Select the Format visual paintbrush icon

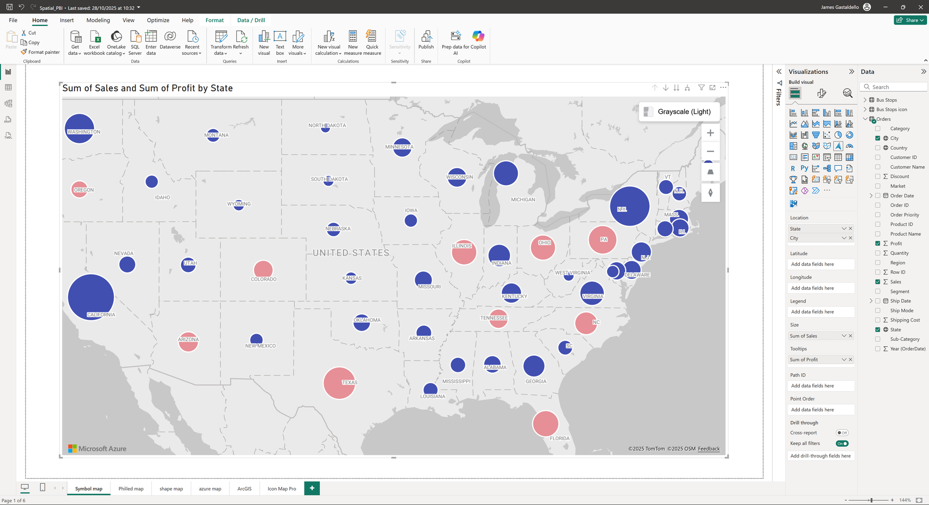(x=821, y=93)
